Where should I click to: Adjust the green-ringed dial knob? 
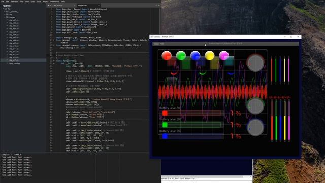click(255, 106)
